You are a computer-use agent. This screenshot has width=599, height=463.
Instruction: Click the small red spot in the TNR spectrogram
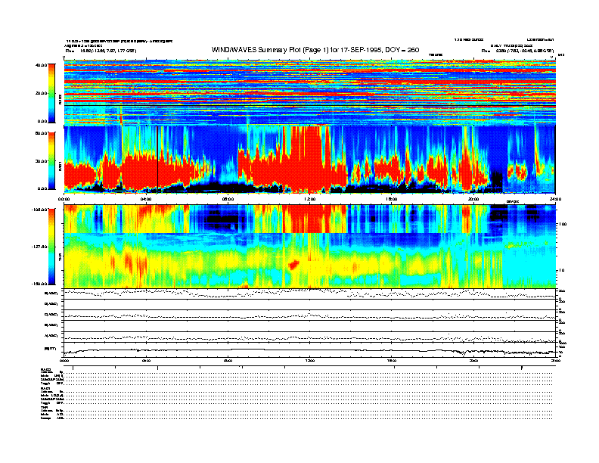click(x=293, y=264)
